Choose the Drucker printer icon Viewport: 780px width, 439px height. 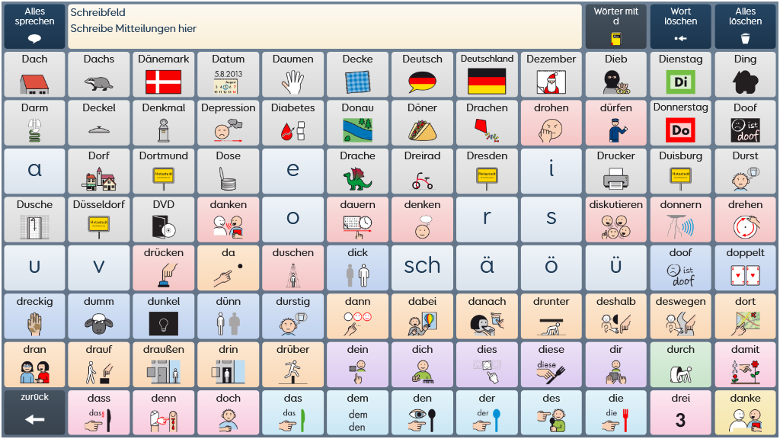click(x=615, y=171)
